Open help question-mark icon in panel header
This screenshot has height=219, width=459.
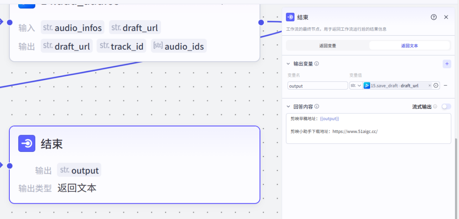pyautogui.click(x=433, y=17)
